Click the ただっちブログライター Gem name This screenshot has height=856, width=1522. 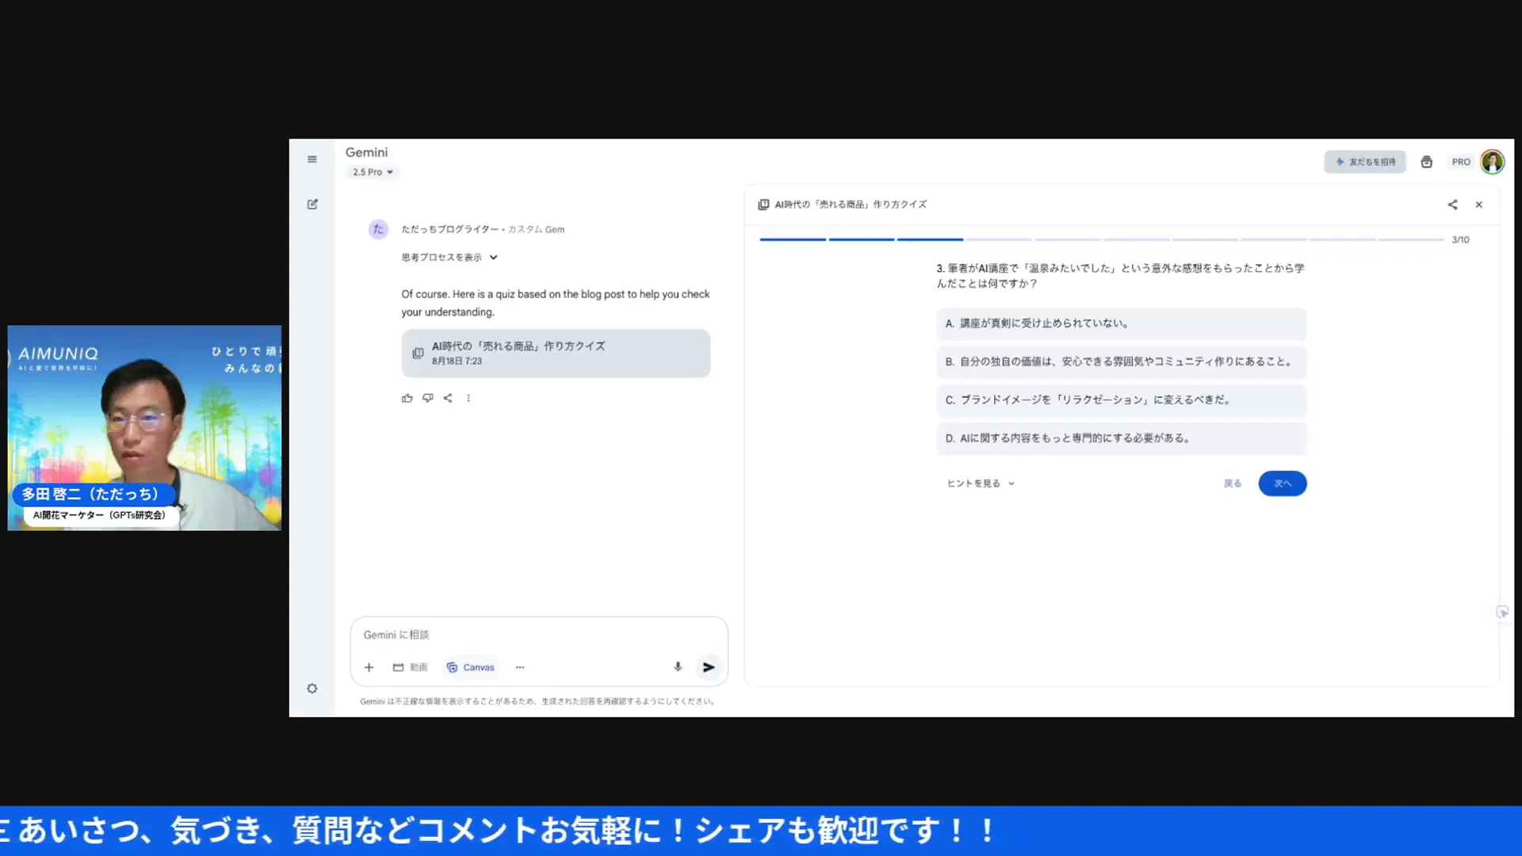pyautogui.click(x=449, y=229)
